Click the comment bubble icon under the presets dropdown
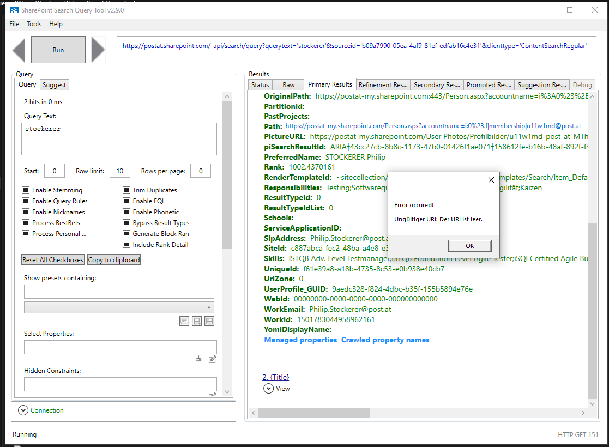Screen dimensions: 609x447 184,321
